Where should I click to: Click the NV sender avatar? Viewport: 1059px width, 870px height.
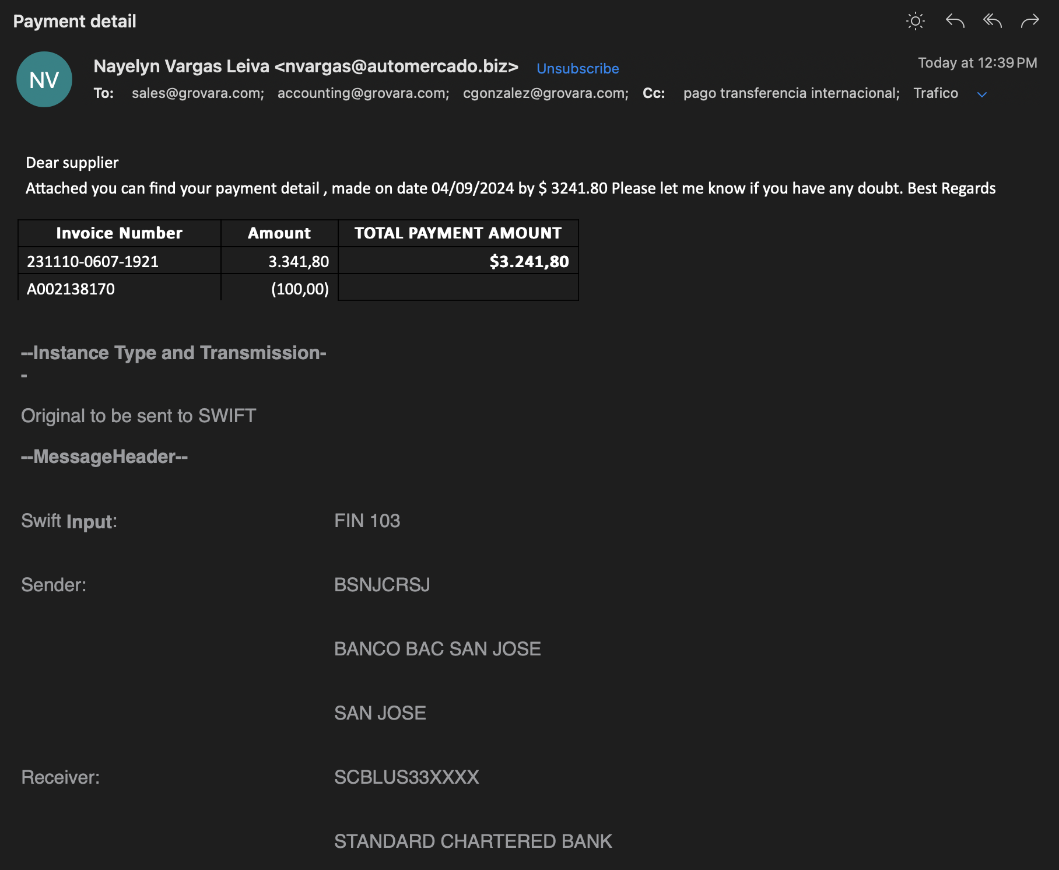44,79
